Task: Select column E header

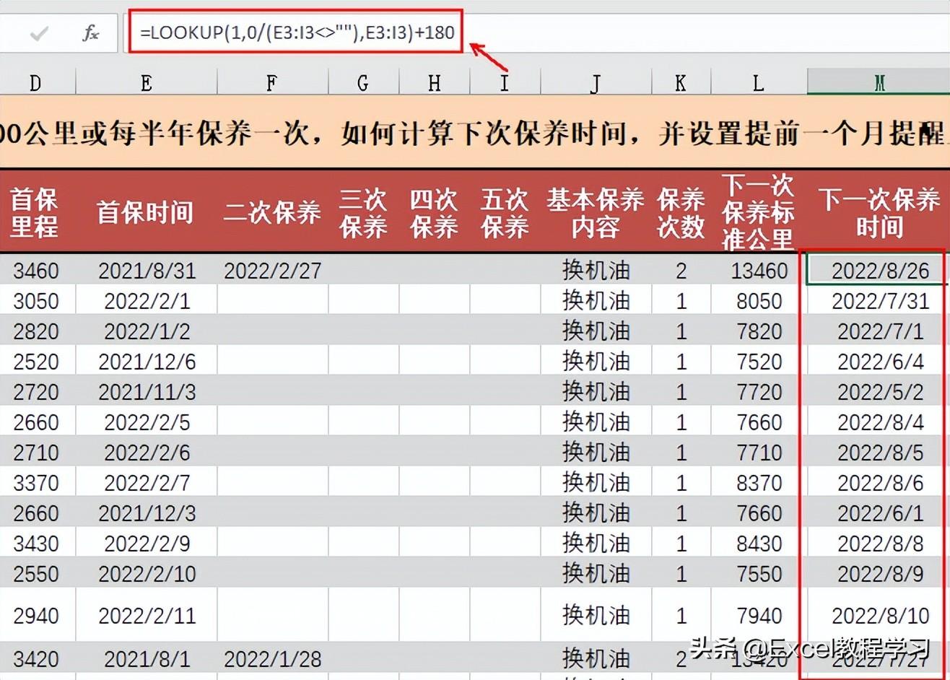Action: pyautogui.click(x=146, y=83)
